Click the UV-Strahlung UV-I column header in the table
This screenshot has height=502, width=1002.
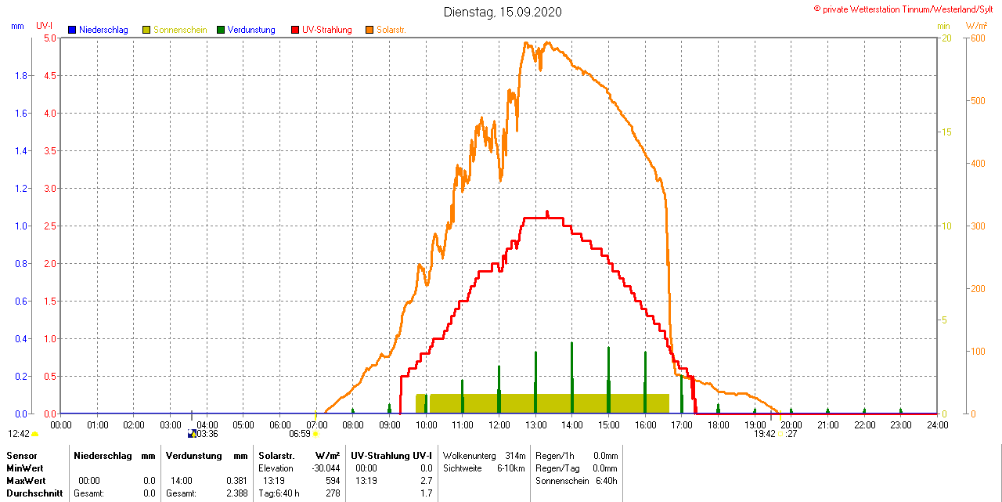click(391, 455)
